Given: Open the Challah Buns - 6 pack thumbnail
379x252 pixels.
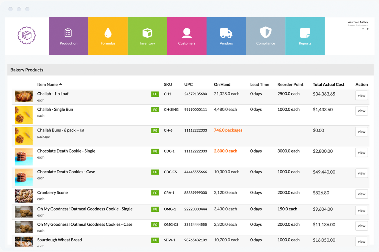Looking at the screenshot, I should point(24,136).
